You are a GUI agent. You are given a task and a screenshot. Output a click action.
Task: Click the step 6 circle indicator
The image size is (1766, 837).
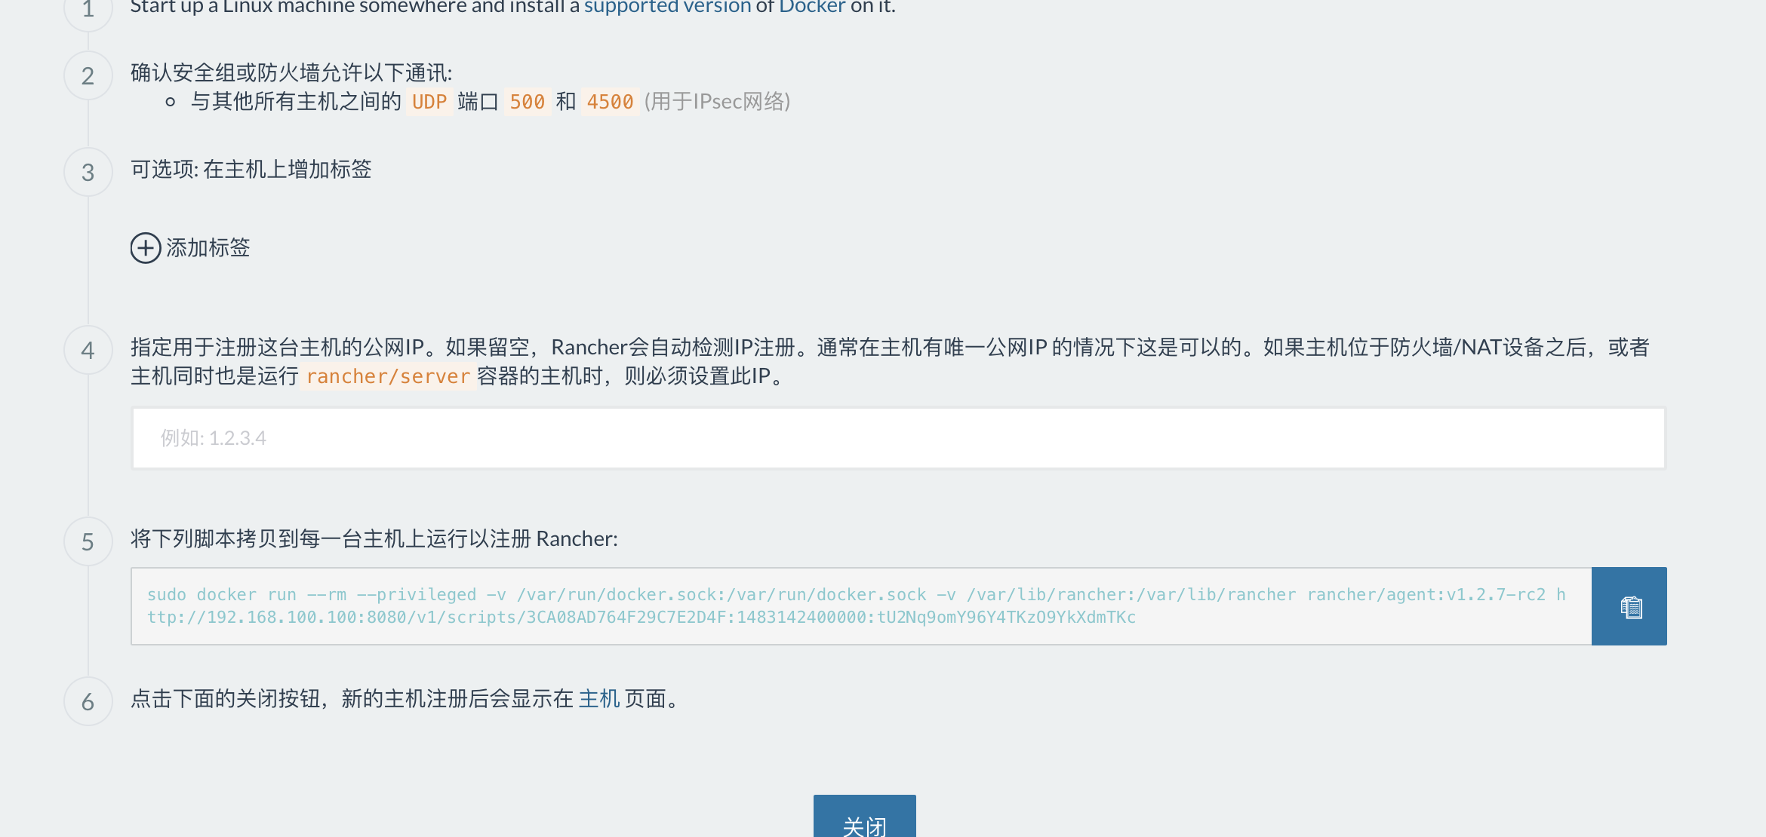(88, 701)
